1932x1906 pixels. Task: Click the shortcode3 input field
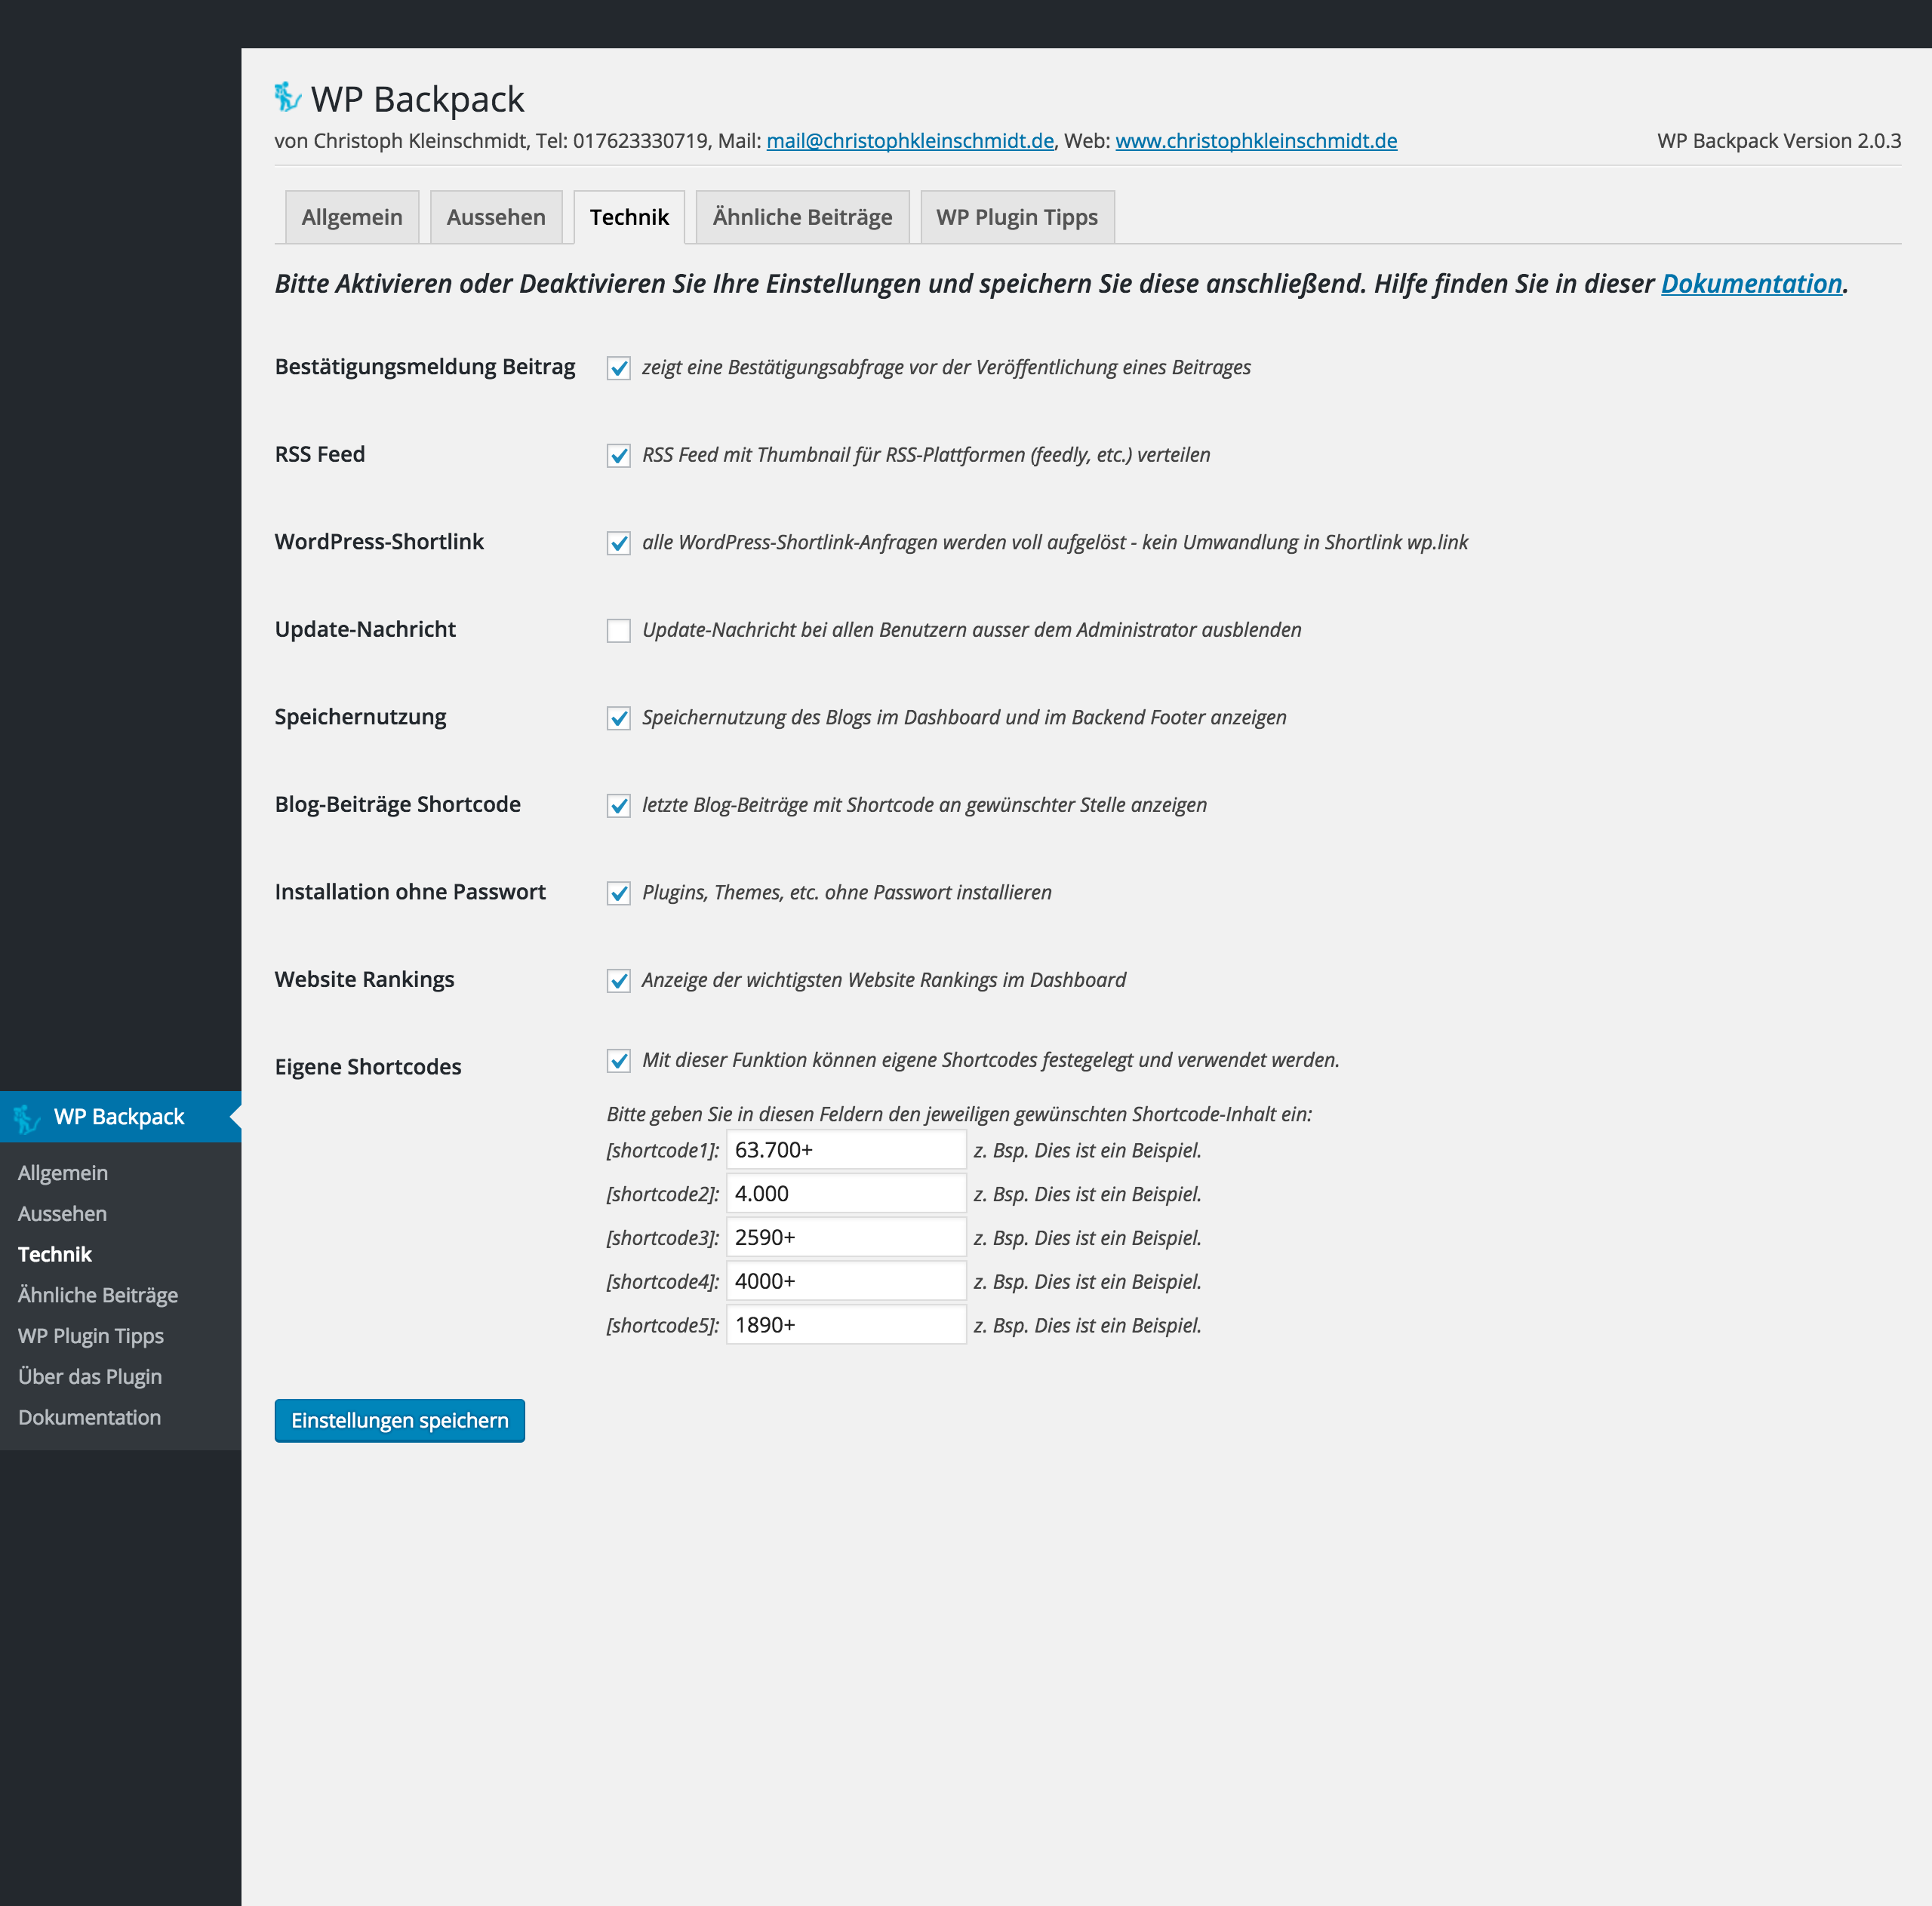(846, 1237)
